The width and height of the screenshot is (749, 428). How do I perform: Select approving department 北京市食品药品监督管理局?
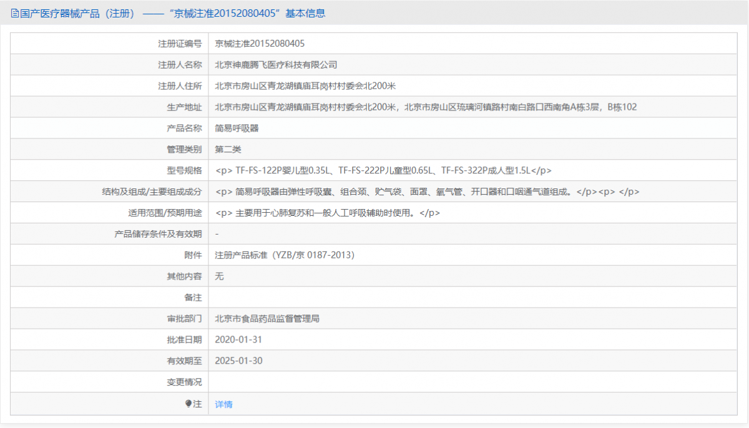point(267,319)
